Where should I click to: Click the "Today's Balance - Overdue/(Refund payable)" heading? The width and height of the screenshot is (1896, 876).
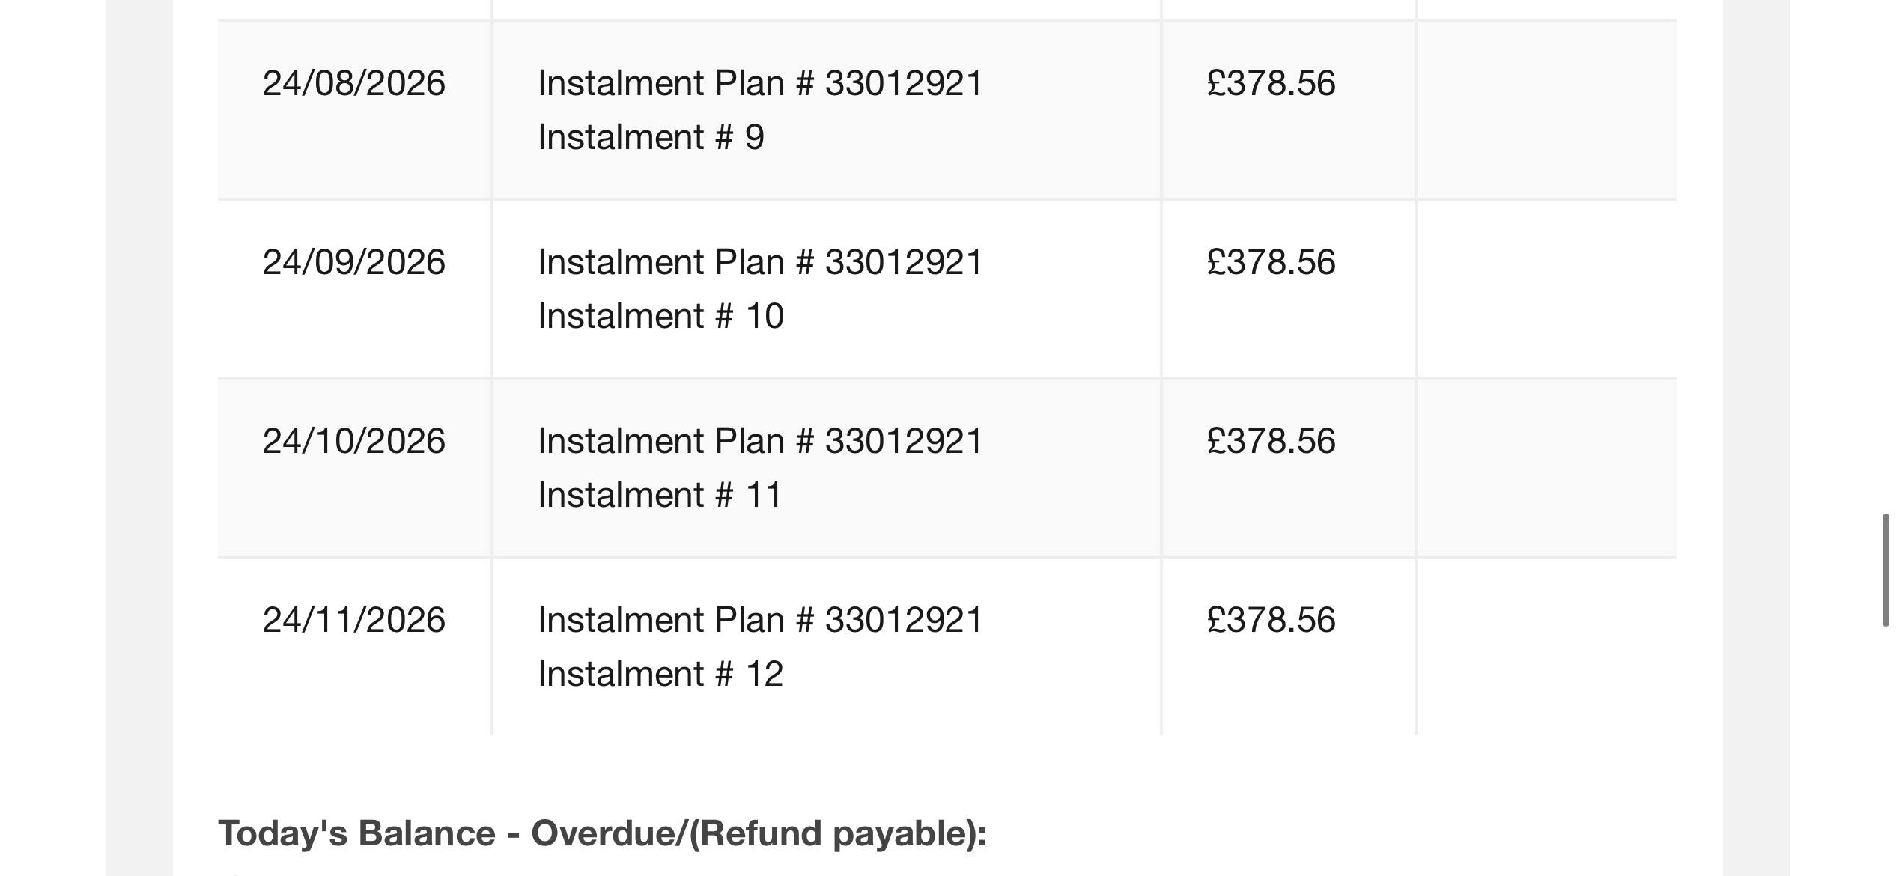(602, 833)
